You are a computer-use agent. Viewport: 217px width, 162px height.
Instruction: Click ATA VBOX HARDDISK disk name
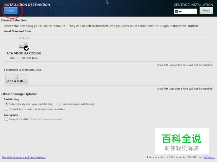coord(24,53)
